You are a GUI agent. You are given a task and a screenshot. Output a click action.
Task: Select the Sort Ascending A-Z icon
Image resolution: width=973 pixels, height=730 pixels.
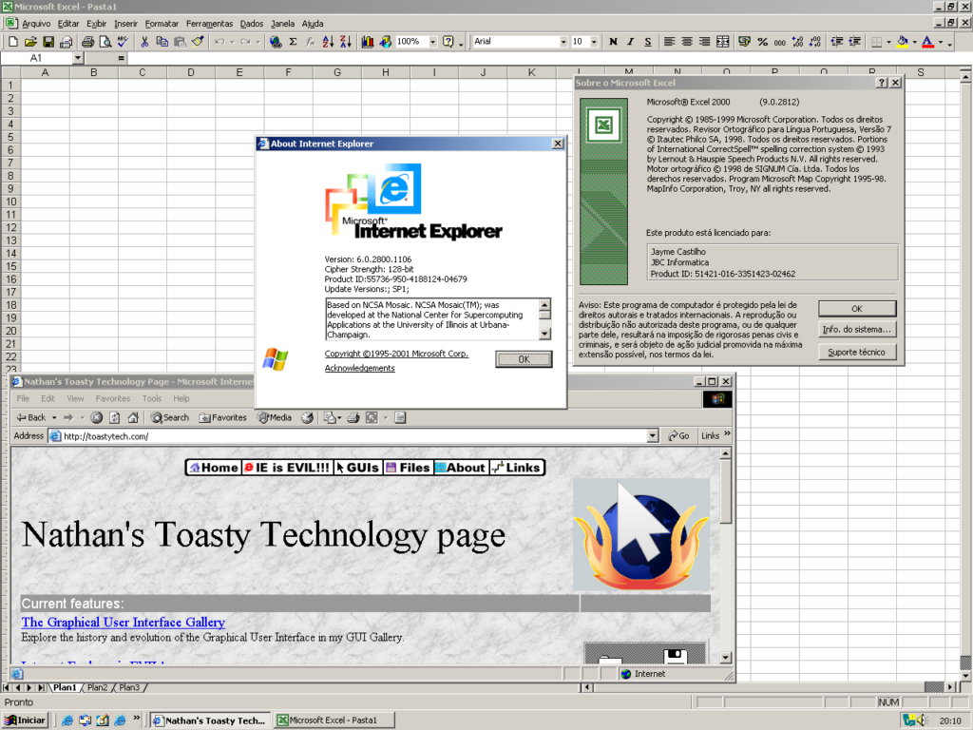point(328,42)
